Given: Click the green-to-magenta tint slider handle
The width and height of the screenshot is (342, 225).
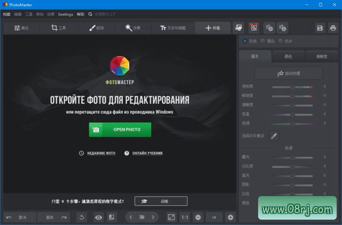Looking at the screenshot, I should pyautogui.click(x=292, y=124).
